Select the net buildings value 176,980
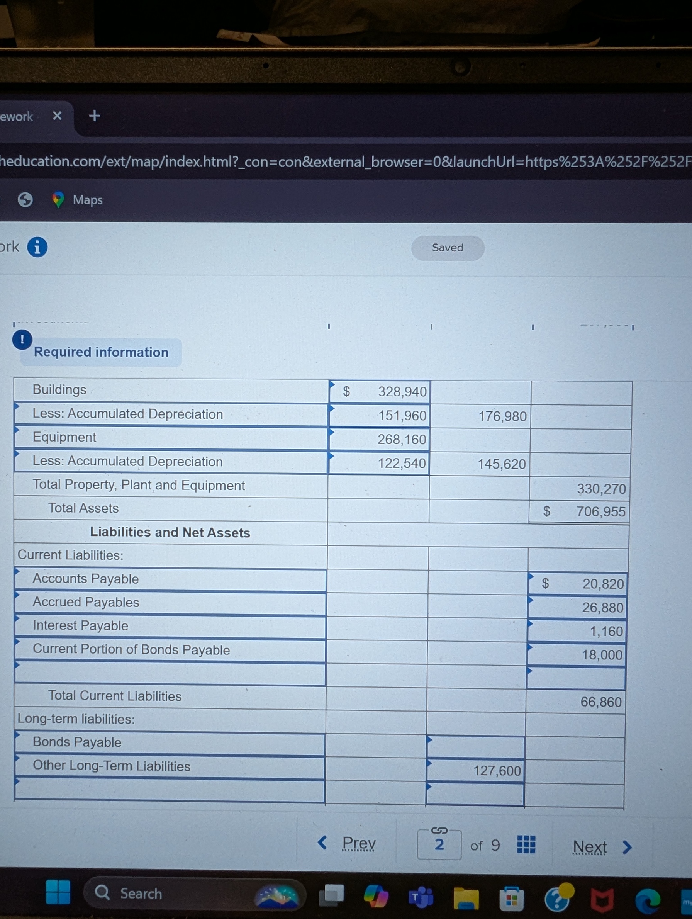 (x=502, y=416)
